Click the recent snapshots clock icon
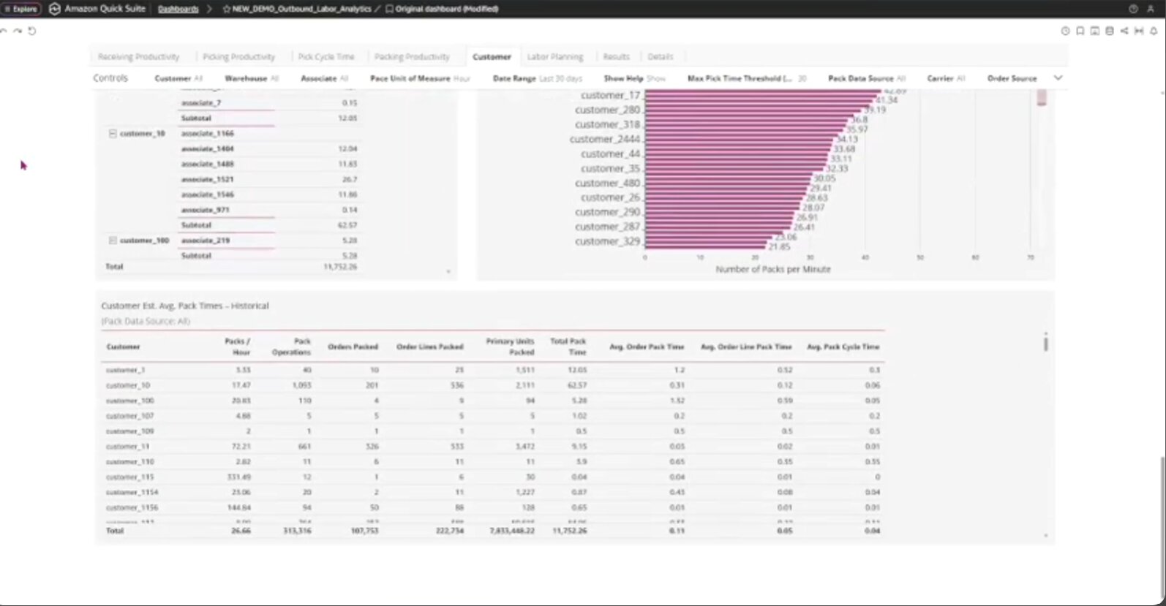Screen dimensions: 1166x606 pos(1065,31)
